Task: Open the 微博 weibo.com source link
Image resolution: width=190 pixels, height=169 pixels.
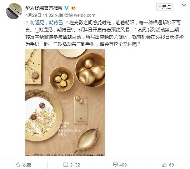Action: pos(80,15)
